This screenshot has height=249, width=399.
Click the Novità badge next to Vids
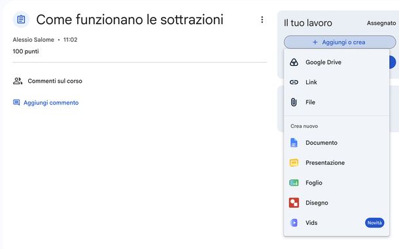374,223
